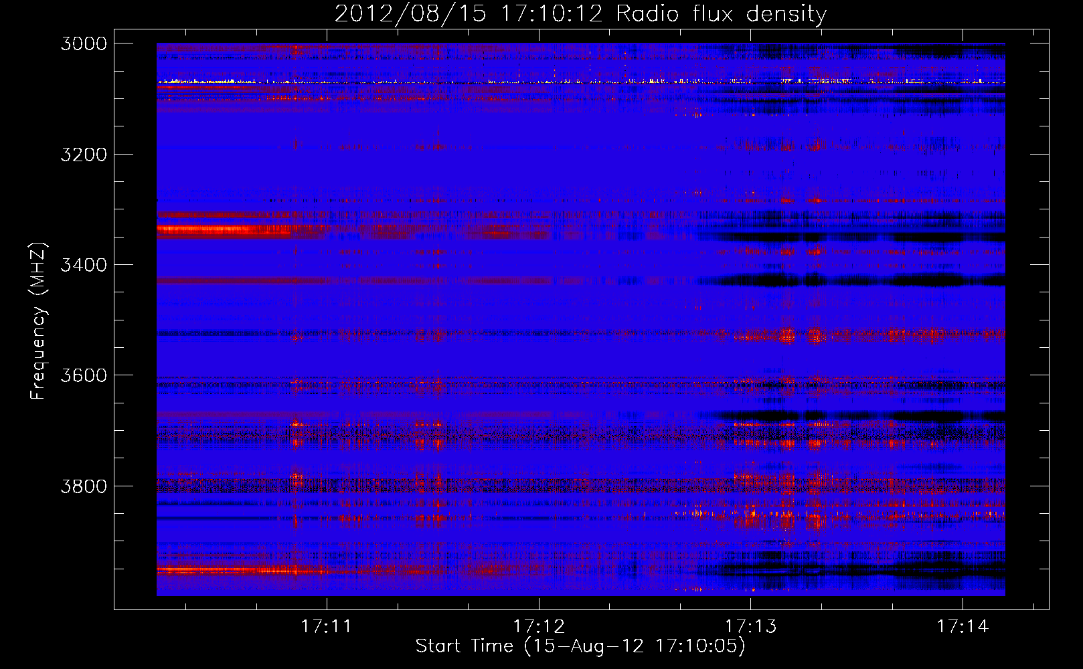Select the '3000' frequency axis label
The image size is (1083, 669).
(84, 43)
